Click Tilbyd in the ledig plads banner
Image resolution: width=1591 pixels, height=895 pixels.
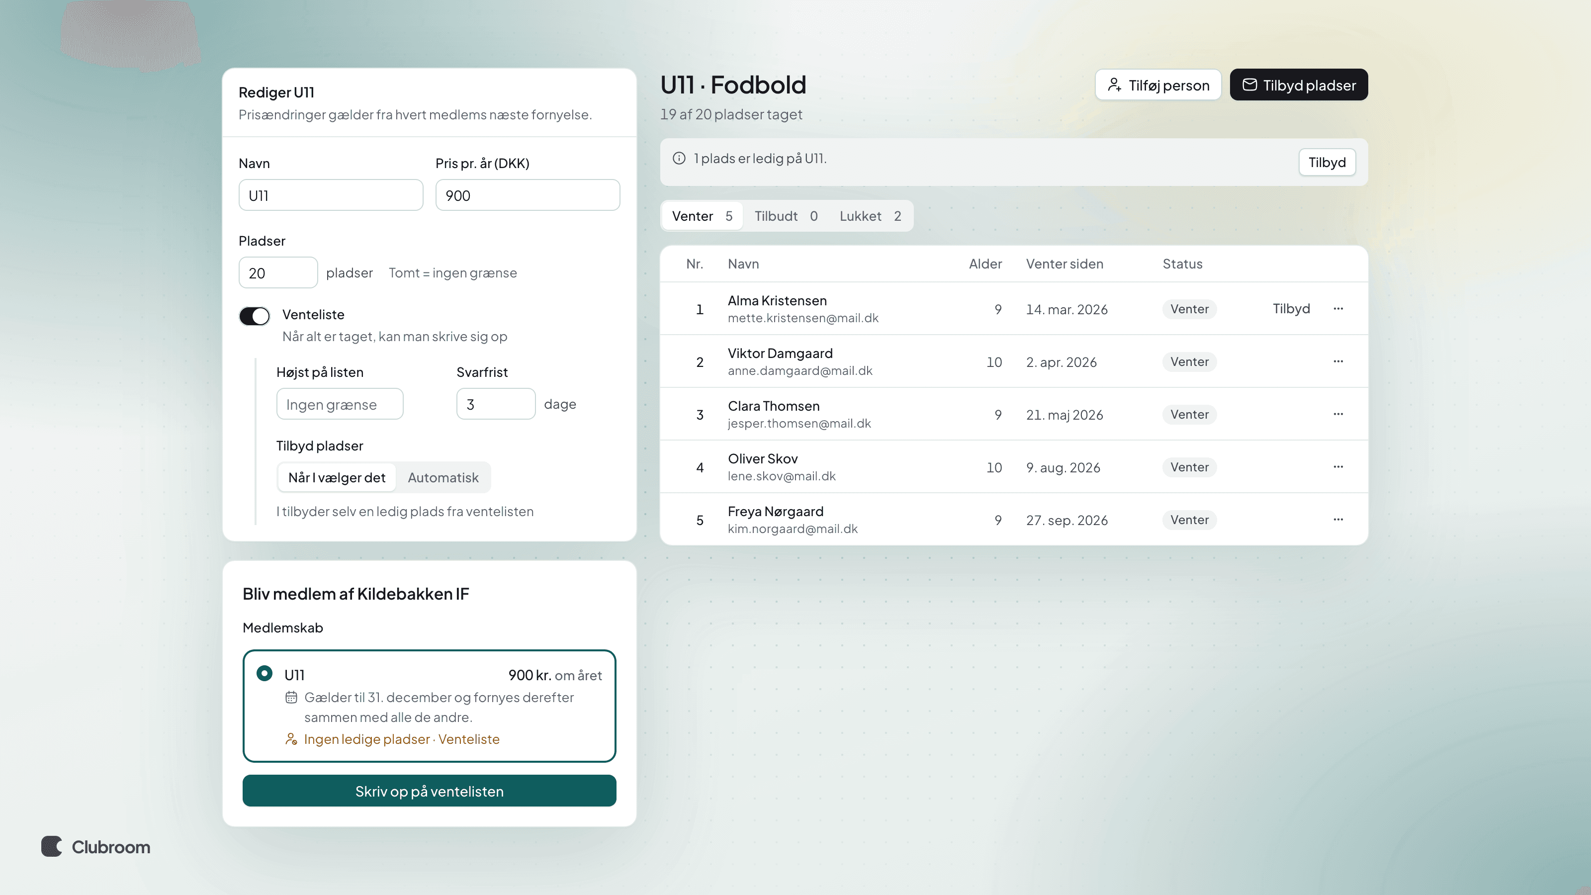click(x=1326, y=163)
